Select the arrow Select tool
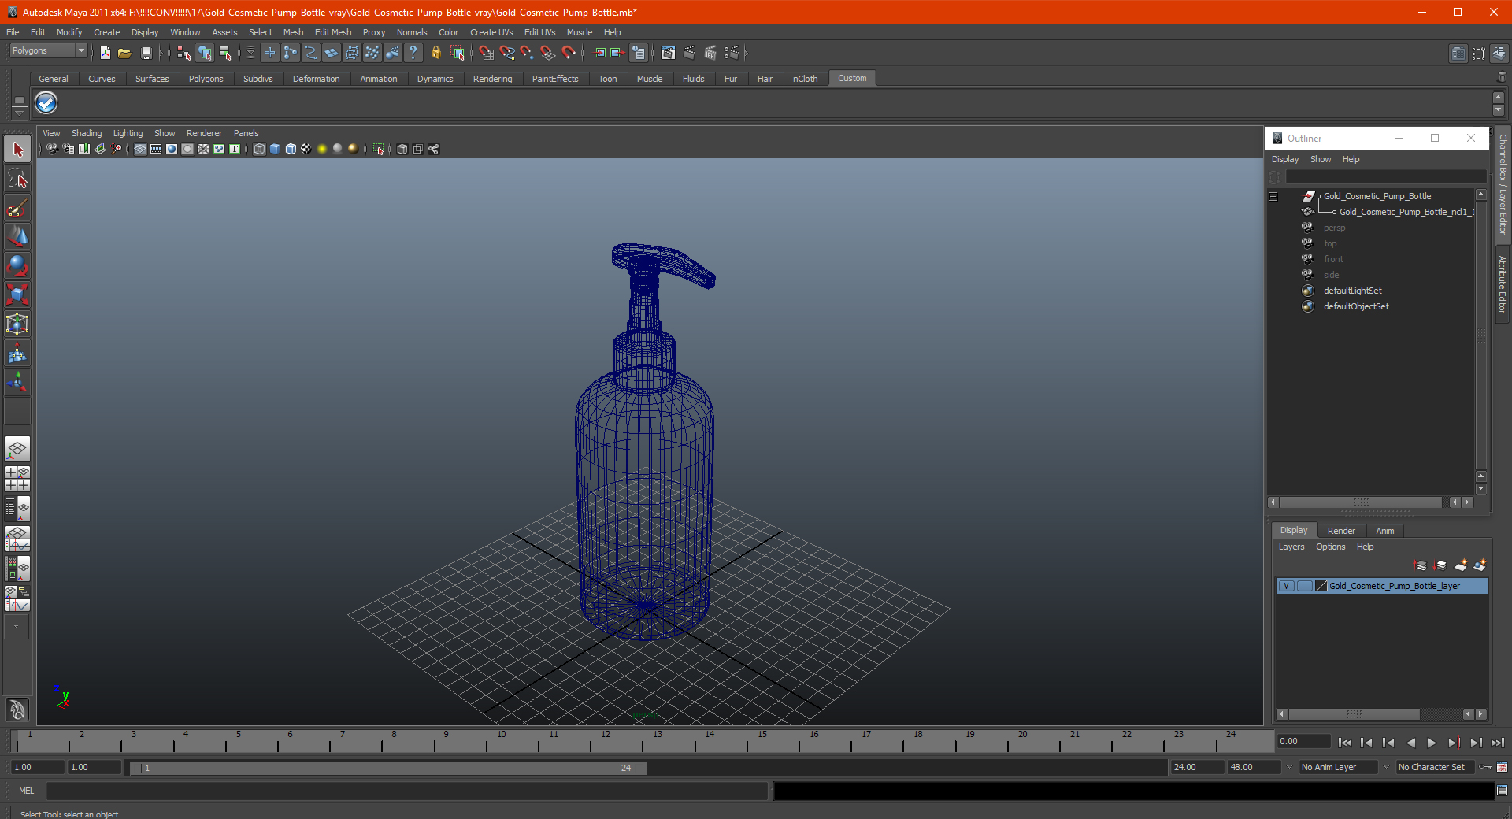The image size is (1512, 819). tap(17, 149)
